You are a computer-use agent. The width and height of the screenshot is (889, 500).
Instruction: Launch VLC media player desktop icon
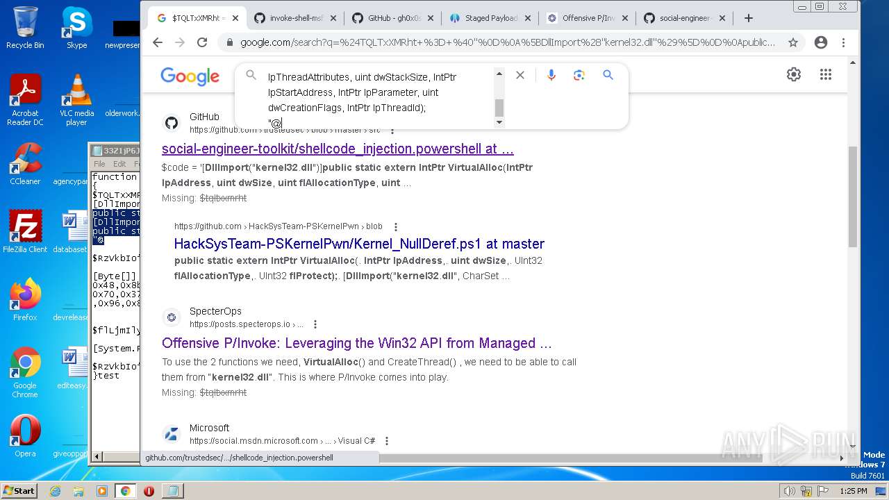(x=76, y=100)
